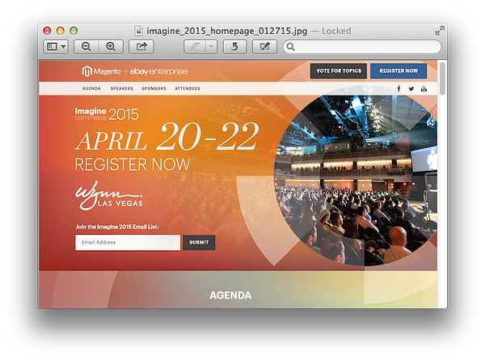This screenshot has height=361, width=485.
Task: Zoom in with the plus magnifier
Action: 111,47
